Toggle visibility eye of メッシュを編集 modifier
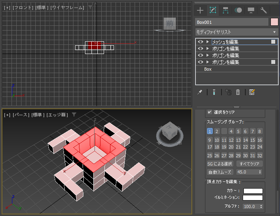The width and height of the screenshot is (280, 216). 201,42
